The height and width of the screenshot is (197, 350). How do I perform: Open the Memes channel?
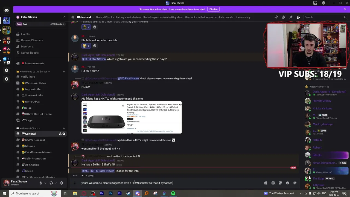point(41,146)
